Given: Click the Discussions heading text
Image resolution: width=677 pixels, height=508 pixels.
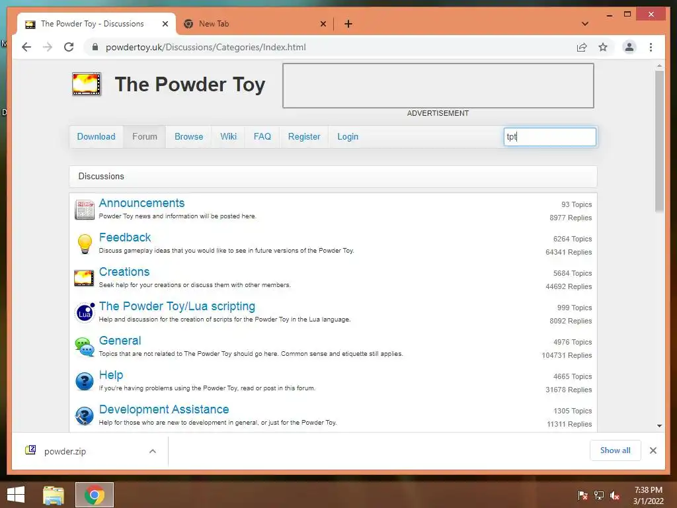Looking at the screenshot, I should (x=101, y=176).
